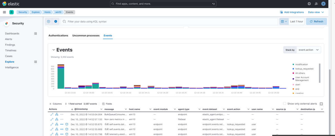Image resolution: width=335 pixels, height=136 pixels.
Task: Open the calendar quick date menu
Action: point(284,21)
